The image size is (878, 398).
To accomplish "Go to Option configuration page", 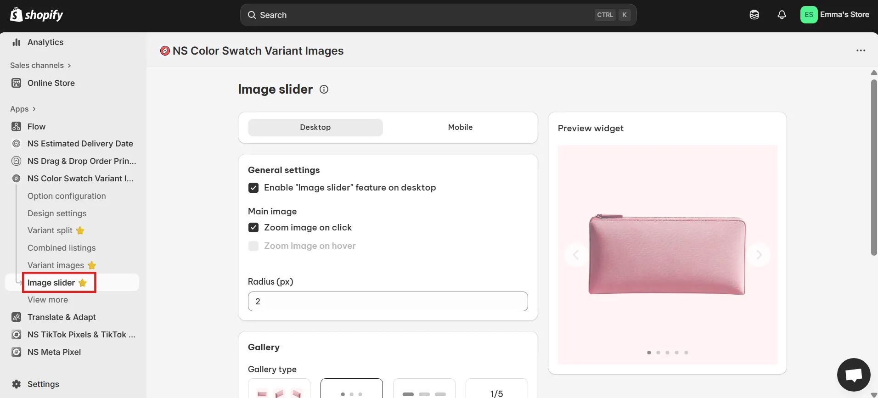I will click(67, 196).
